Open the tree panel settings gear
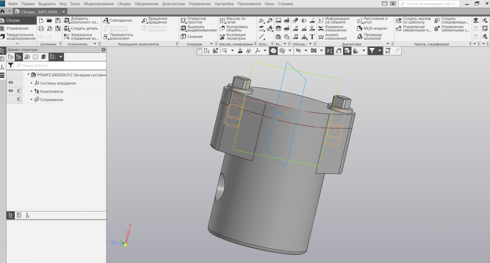The image size is (490, 263). click(103, 49)
